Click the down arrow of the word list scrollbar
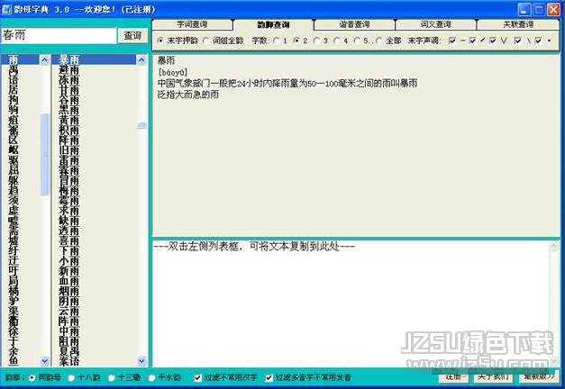This screenshot has width=565, height=389. [141, 360]
